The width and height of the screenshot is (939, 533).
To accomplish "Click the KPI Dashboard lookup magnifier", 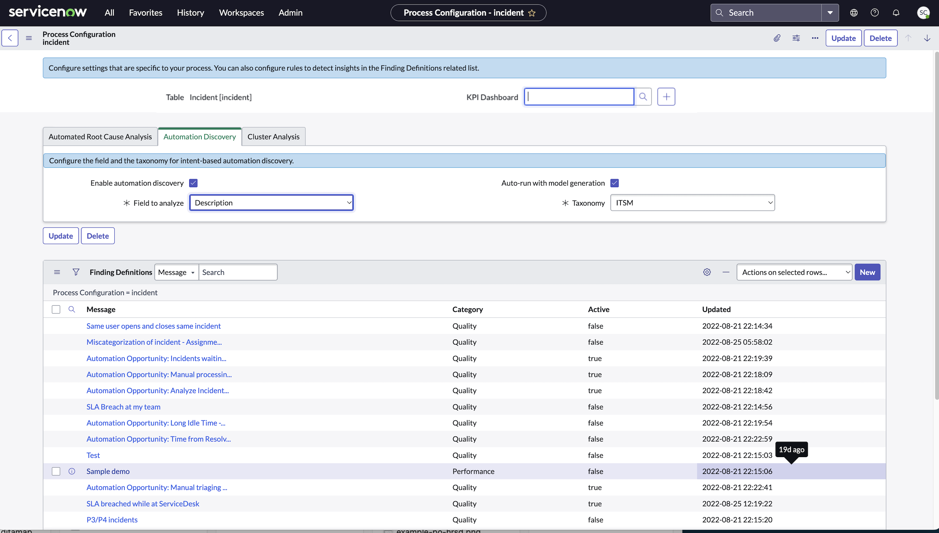I will 643,97.
